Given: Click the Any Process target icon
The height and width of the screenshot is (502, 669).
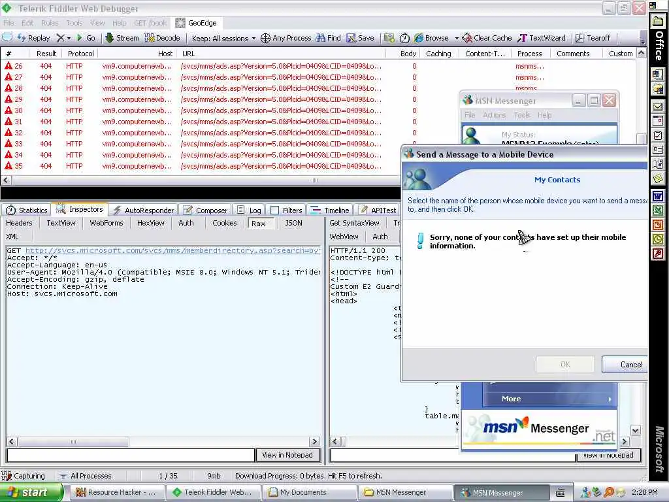Looking at the screenshot, I should (x=286, y=38).
